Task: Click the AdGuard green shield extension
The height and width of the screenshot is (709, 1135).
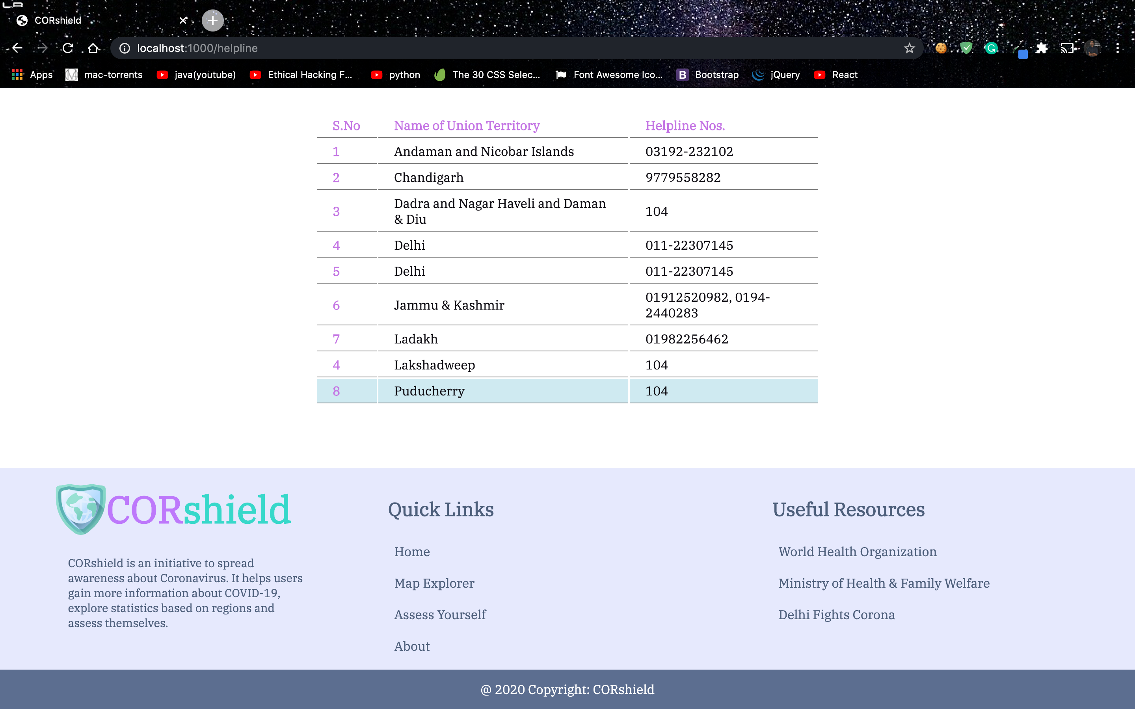Action: [966, 48]
